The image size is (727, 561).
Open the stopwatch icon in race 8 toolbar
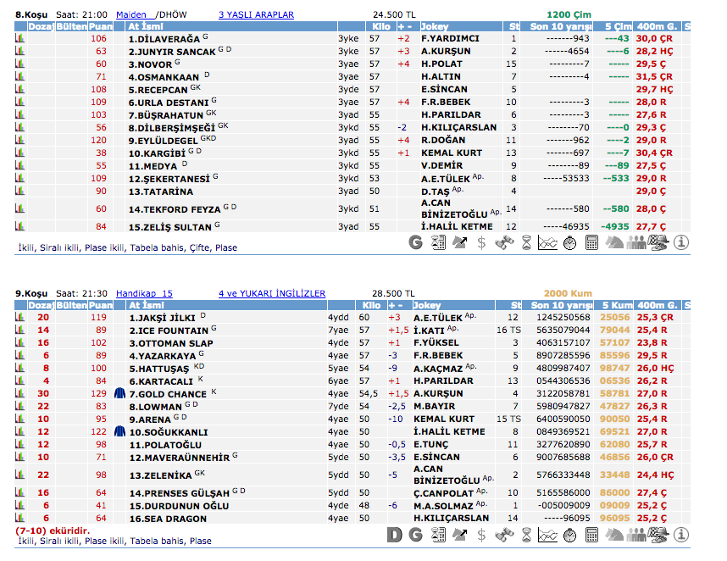point(569,242)
